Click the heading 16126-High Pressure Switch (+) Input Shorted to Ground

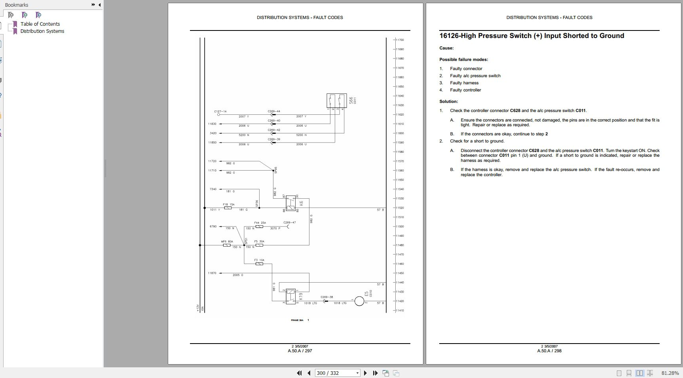531,36
